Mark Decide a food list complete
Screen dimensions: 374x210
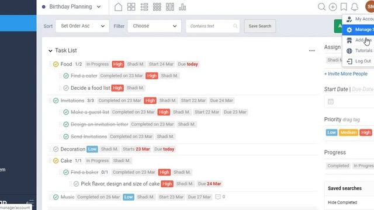[x=66, y=88]
